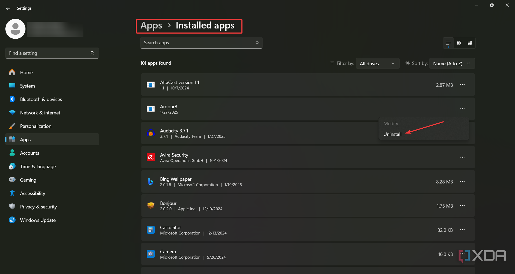
Task: Open more options for Ardour8
Action: tap(462, 109)
